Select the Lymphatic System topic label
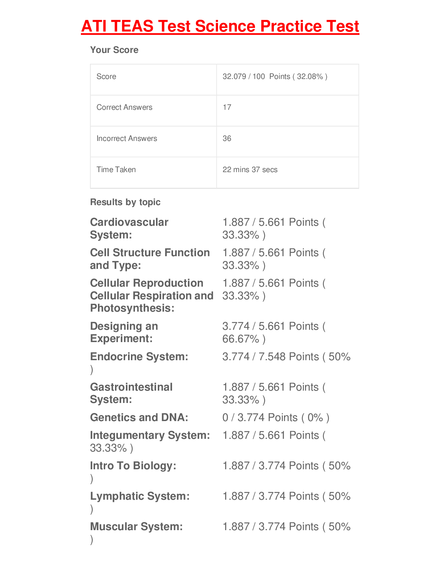 (140, 496)
